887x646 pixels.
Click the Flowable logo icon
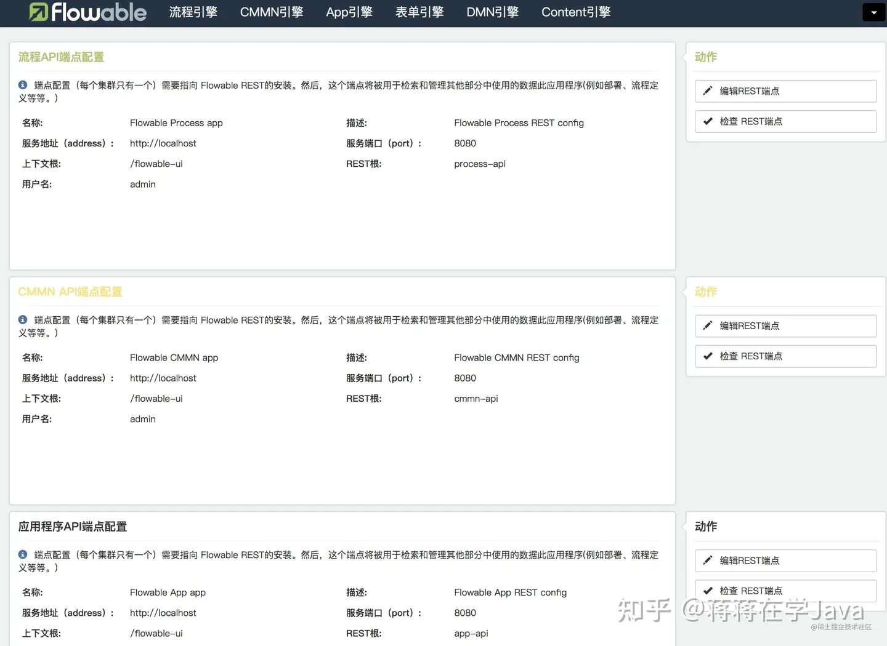38,12
